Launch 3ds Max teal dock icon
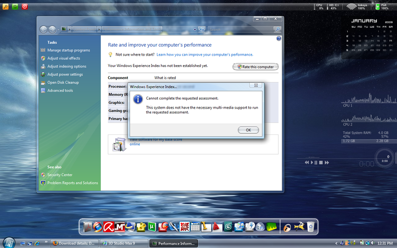 [228, 227]
